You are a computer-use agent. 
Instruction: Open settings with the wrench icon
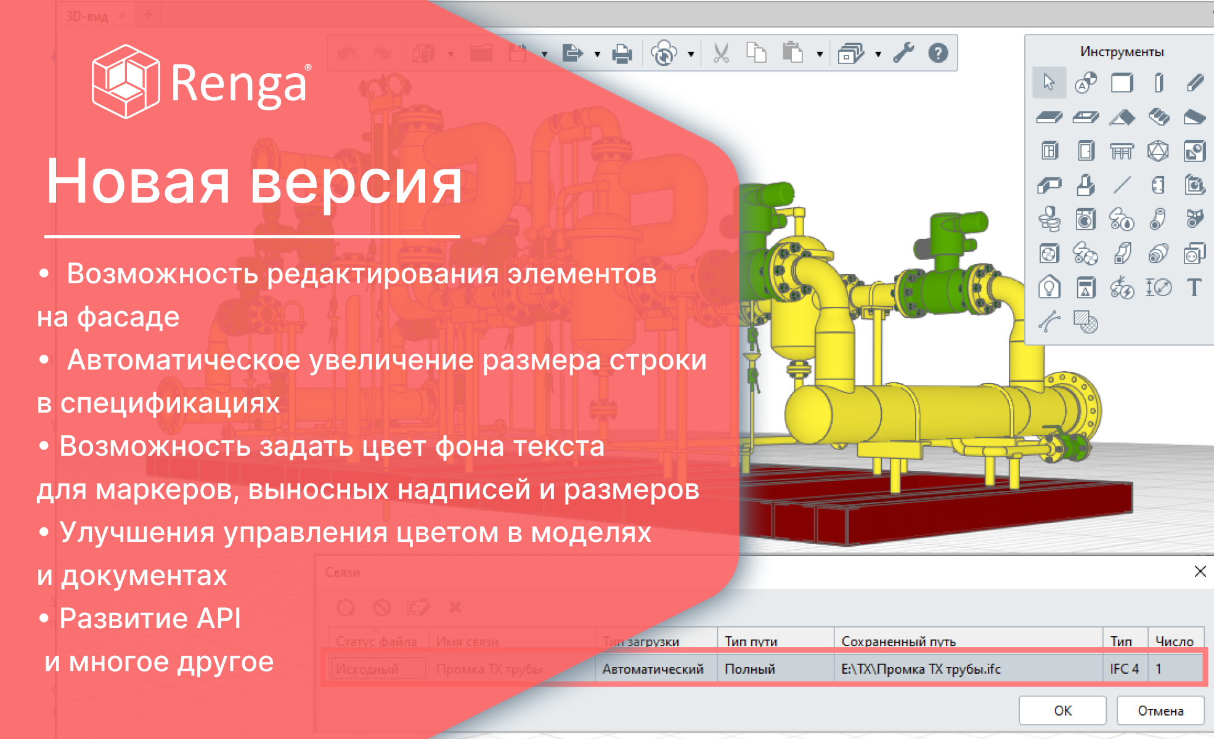903,54
